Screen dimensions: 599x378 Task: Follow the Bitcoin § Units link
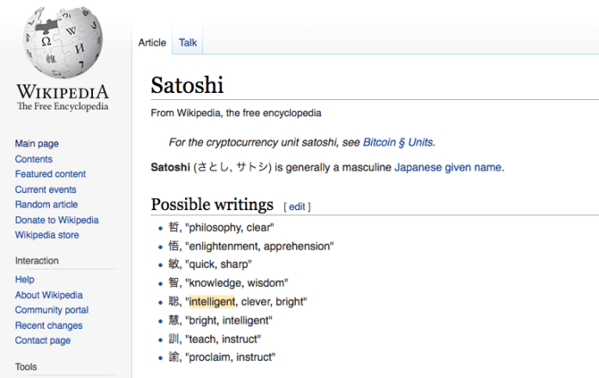click(x=399, y=142)
